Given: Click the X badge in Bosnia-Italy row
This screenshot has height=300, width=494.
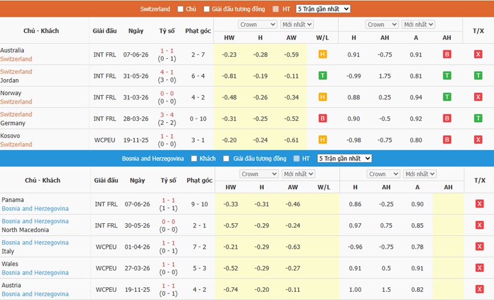Looking at the screenshot, I should [x=479, y=247].
